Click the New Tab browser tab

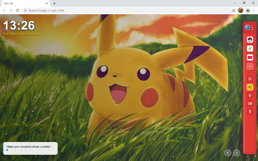pyautogui.click(x=23, y=4)
